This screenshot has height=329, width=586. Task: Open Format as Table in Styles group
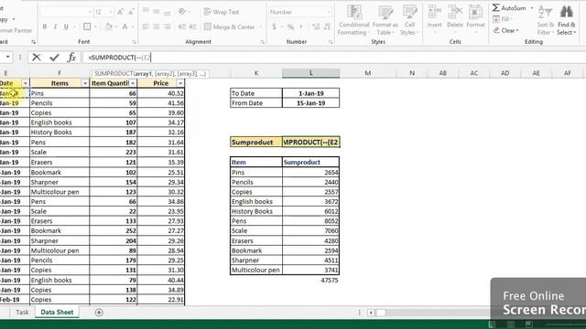click(385, 20)
